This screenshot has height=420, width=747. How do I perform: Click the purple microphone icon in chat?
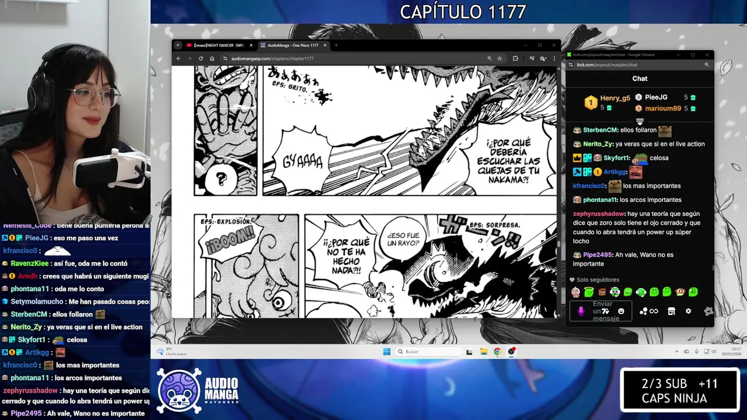(581, 311)
